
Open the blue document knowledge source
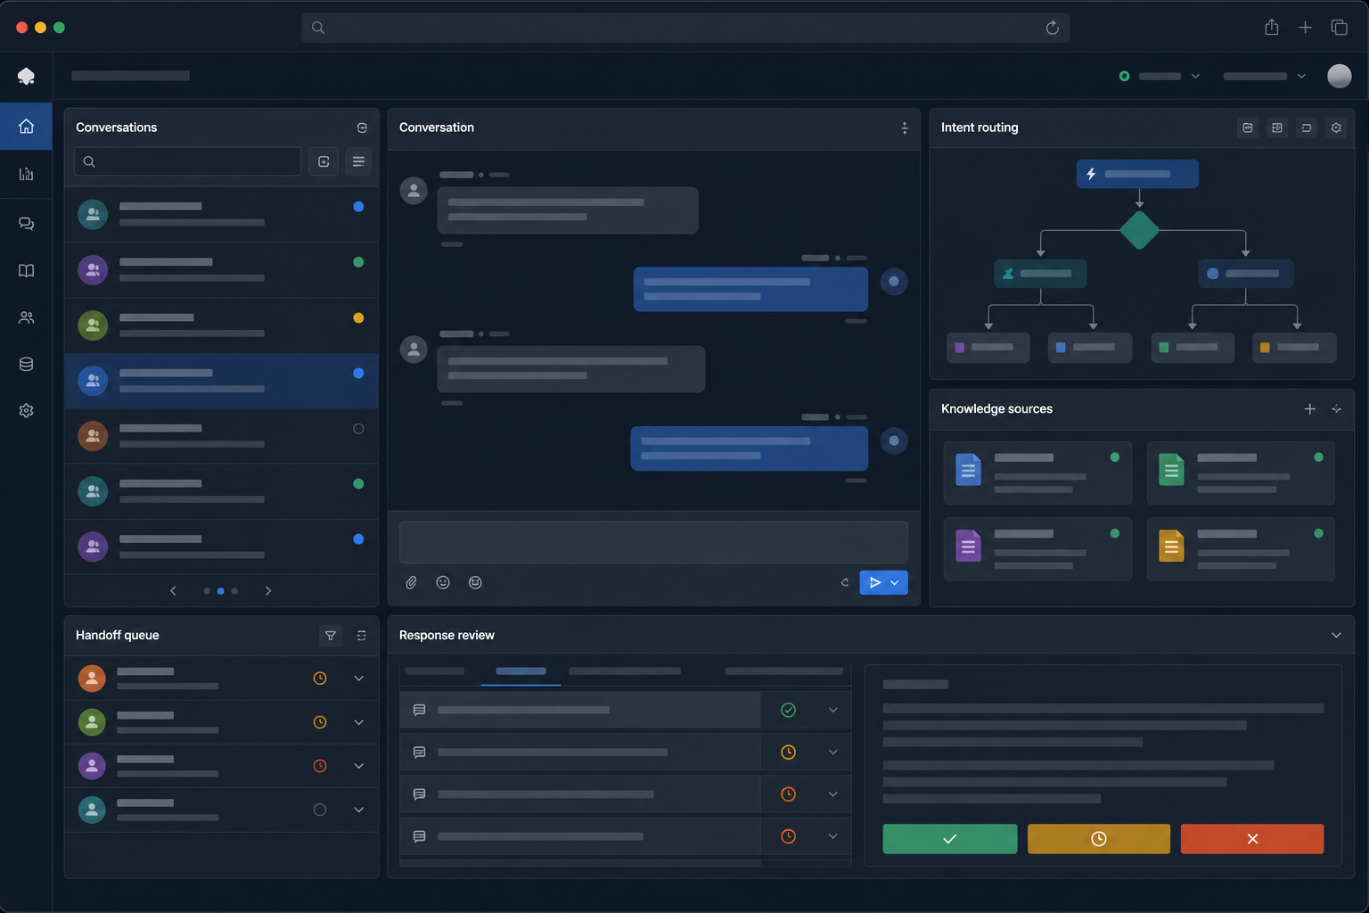click(1037, 473)
